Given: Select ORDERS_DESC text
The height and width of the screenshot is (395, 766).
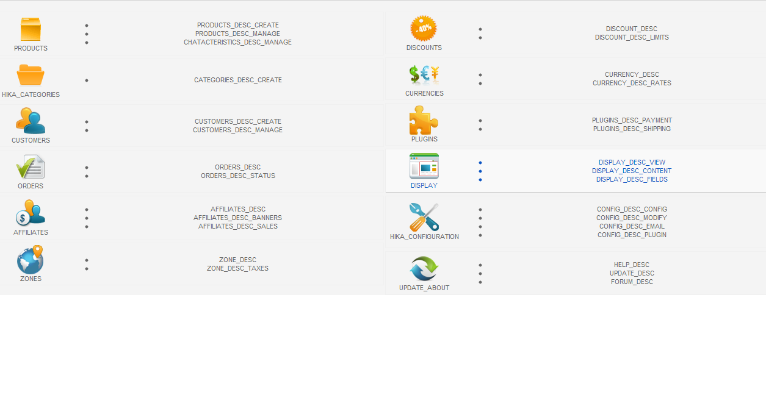Looking at the screenshot, I should point(238,167).
